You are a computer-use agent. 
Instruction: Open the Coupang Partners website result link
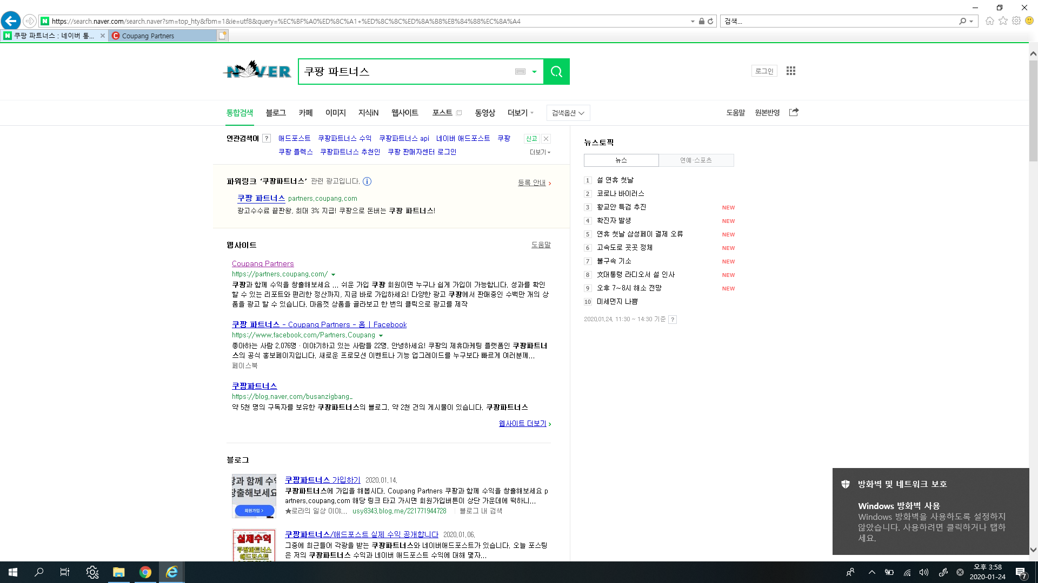click(x=263, y=263)
